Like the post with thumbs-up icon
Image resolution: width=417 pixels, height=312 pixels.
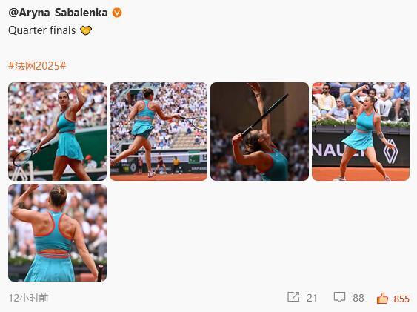(x=382, y=298)
